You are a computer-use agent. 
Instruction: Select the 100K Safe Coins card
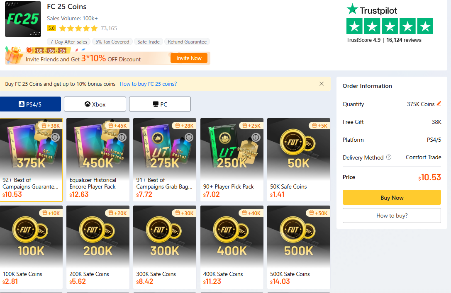(31, 247)
